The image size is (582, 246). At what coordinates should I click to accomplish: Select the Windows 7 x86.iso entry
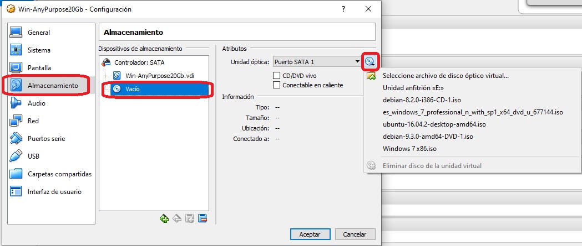[x=410, y=149]
